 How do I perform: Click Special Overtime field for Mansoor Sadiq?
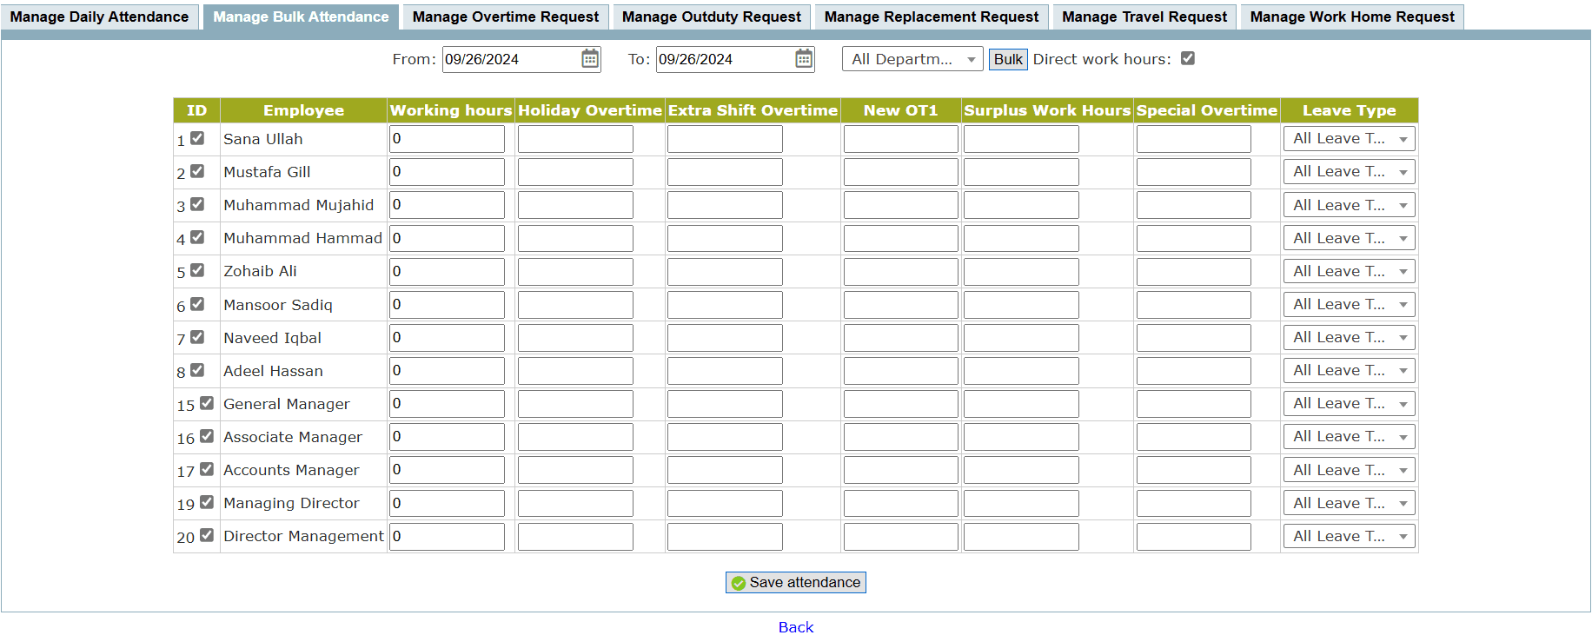pos(1193,305)
